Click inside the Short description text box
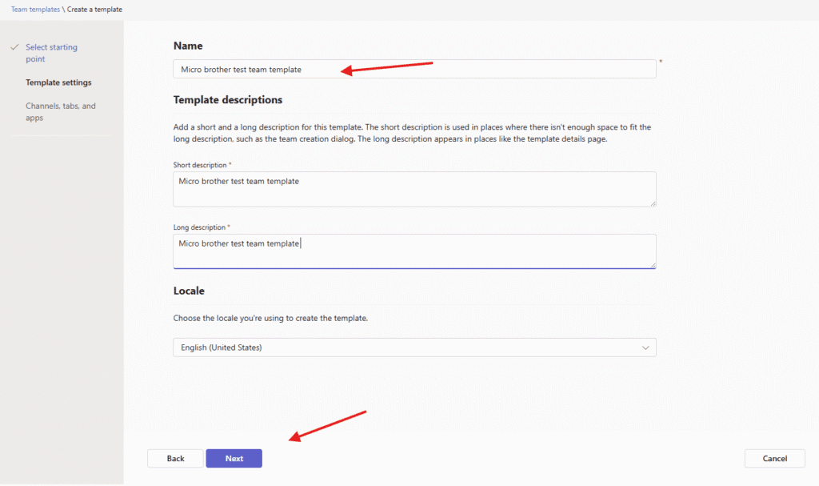819x486 pixels. (413, 189)
